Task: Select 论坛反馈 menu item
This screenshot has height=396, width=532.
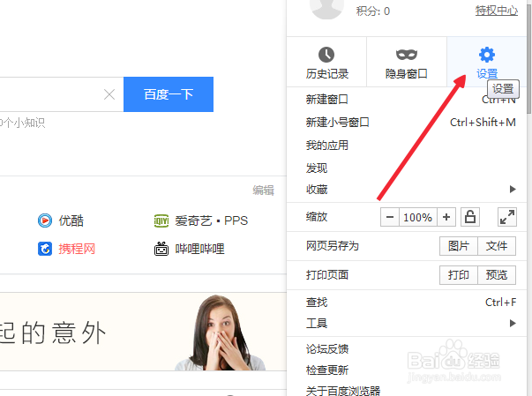Action: coord(407,349)
